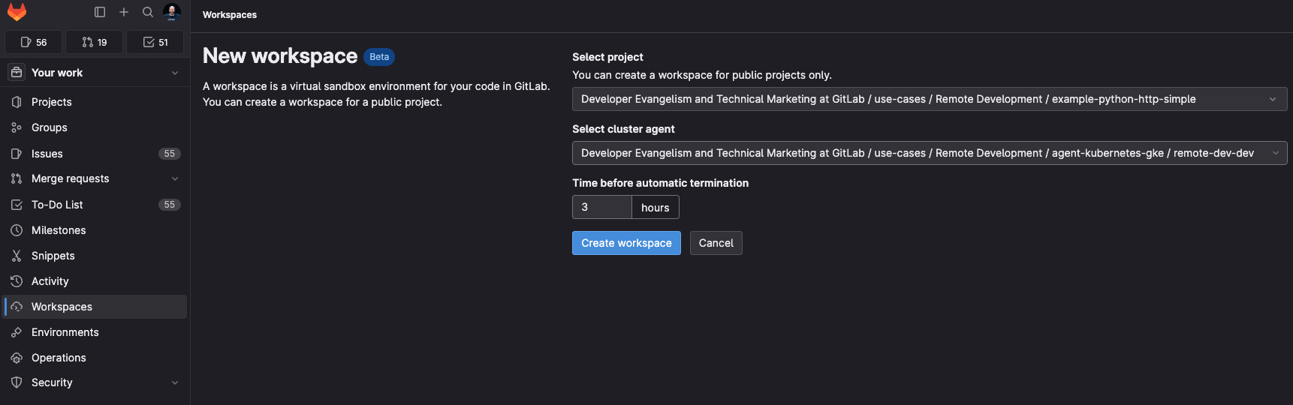Screen dimensions: 1293x405
Task: Open to-do counter showing 51
Action: [155, 43]
